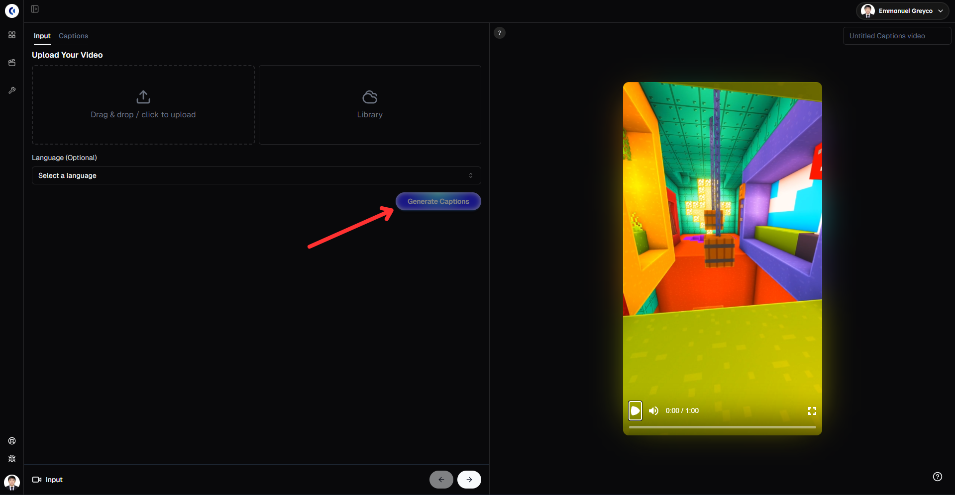Open the Library card
The height and width of the screenshot is (495, 955).
pos(370,105)
